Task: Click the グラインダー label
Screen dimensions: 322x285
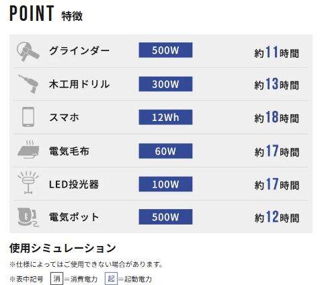Action: pyautogui.click(x=79, y=50)
